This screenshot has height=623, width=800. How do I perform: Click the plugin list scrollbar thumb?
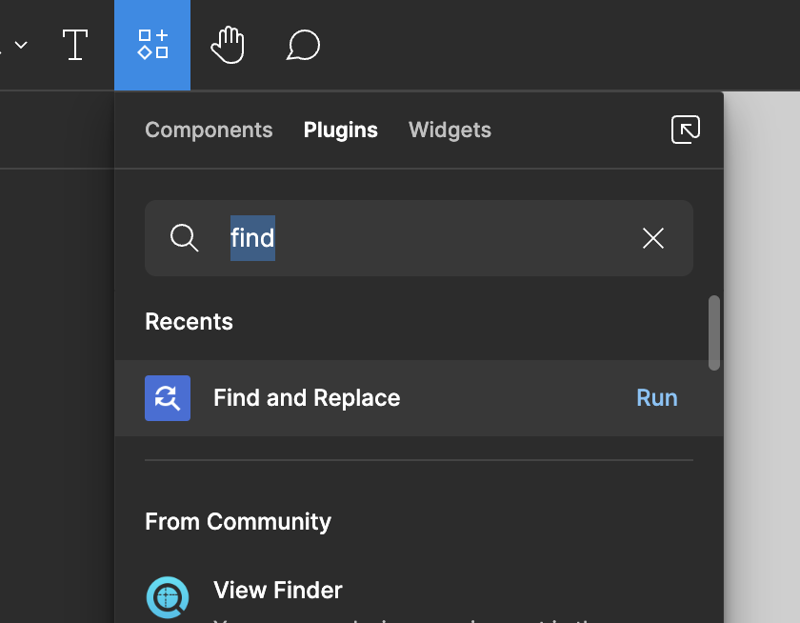click(713, 332)
